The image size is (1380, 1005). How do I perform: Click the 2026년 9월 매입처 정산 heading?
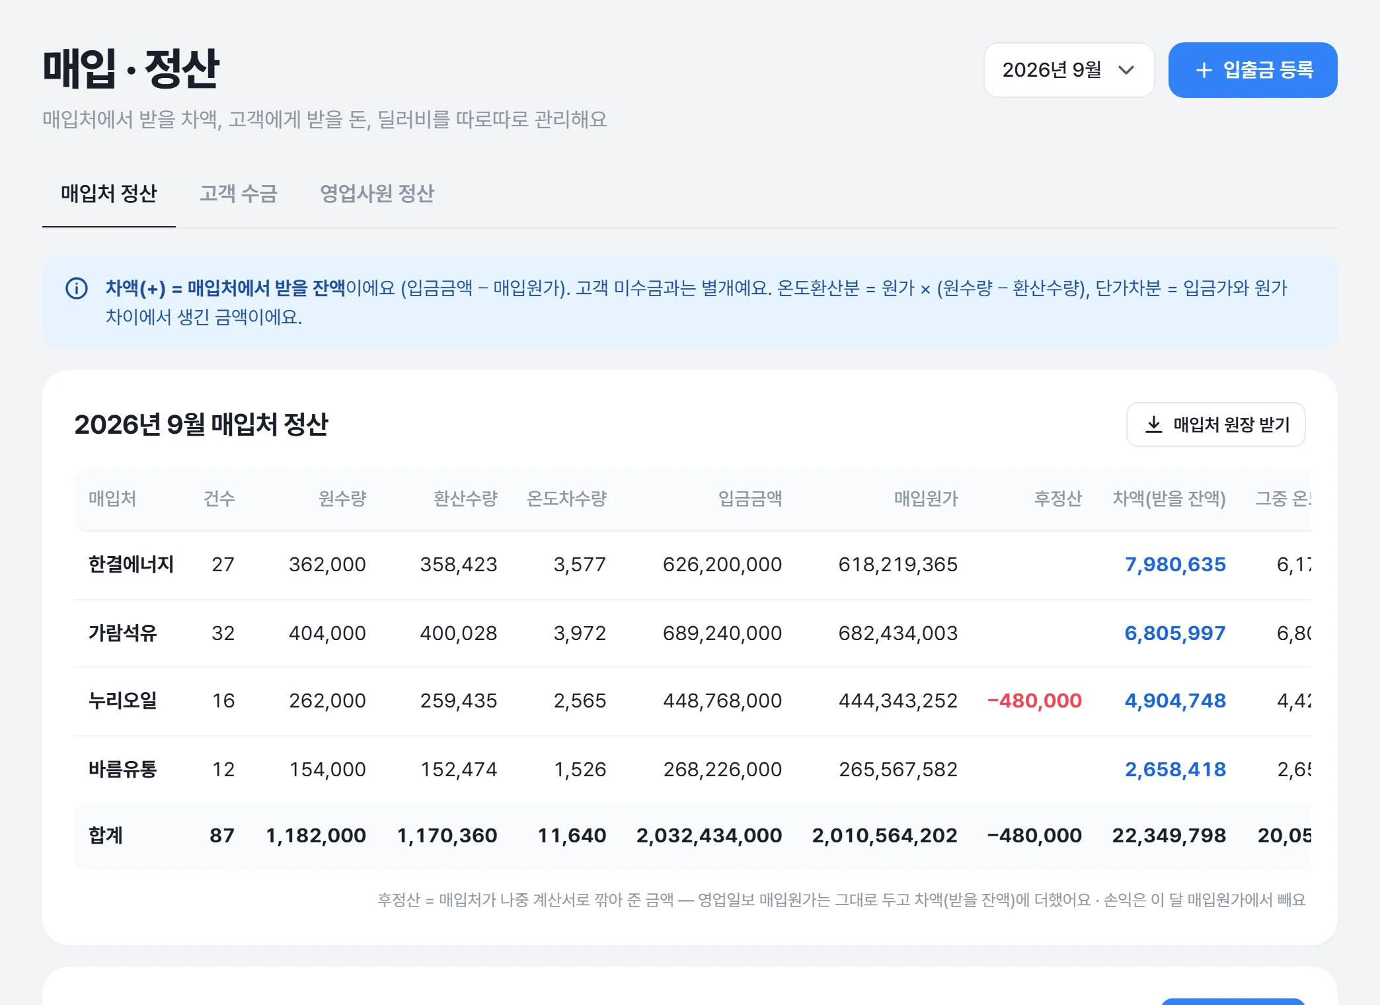tap(201, 424)
